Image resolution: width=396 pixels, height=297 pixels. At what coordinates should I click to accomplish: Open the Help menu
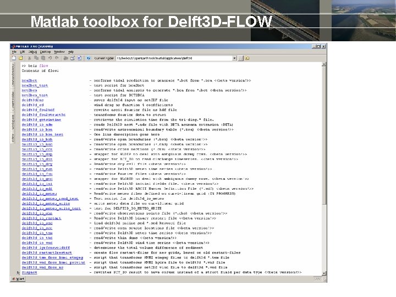71,52
